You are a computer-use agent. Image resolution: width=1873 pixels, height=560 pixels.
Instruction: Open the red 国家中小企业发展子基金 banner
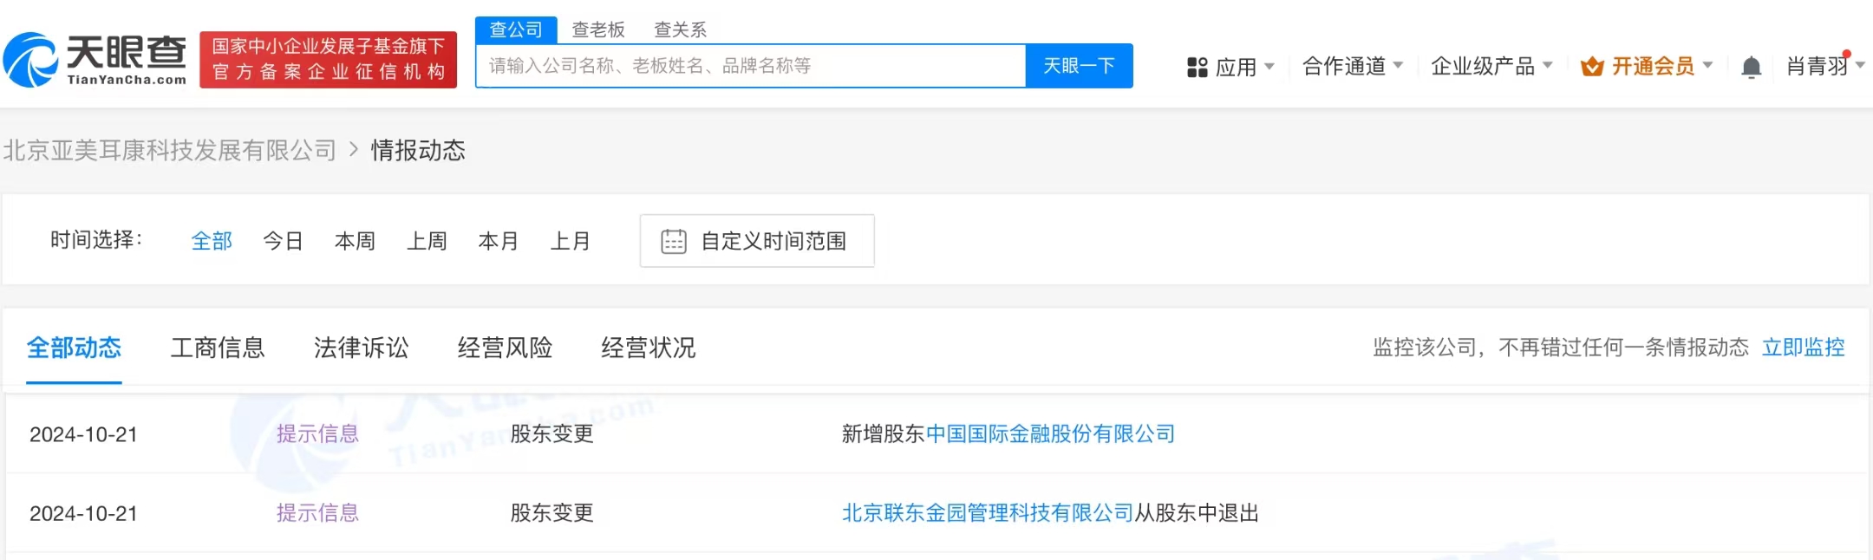[328, 60]
